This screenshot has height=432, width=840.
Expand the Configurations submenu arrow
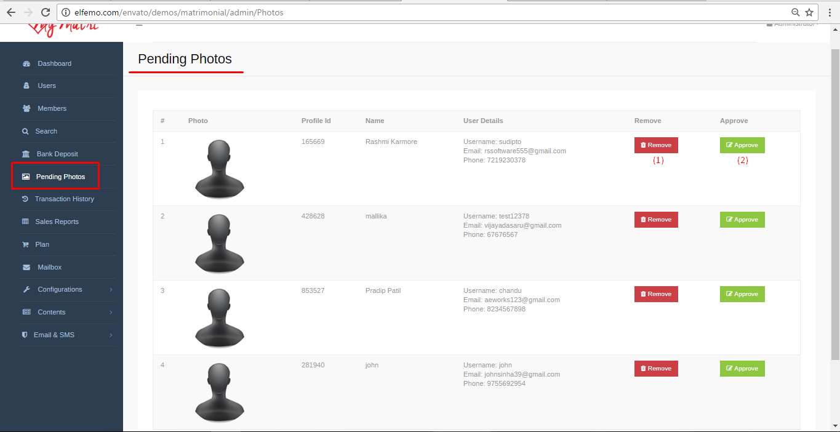111,289
